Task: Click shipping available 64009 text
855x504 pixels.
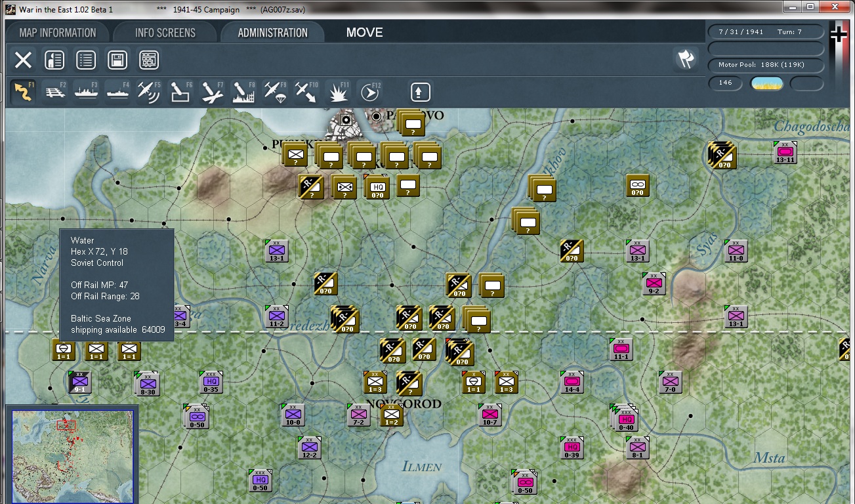Action: click(x=118, y=330)
